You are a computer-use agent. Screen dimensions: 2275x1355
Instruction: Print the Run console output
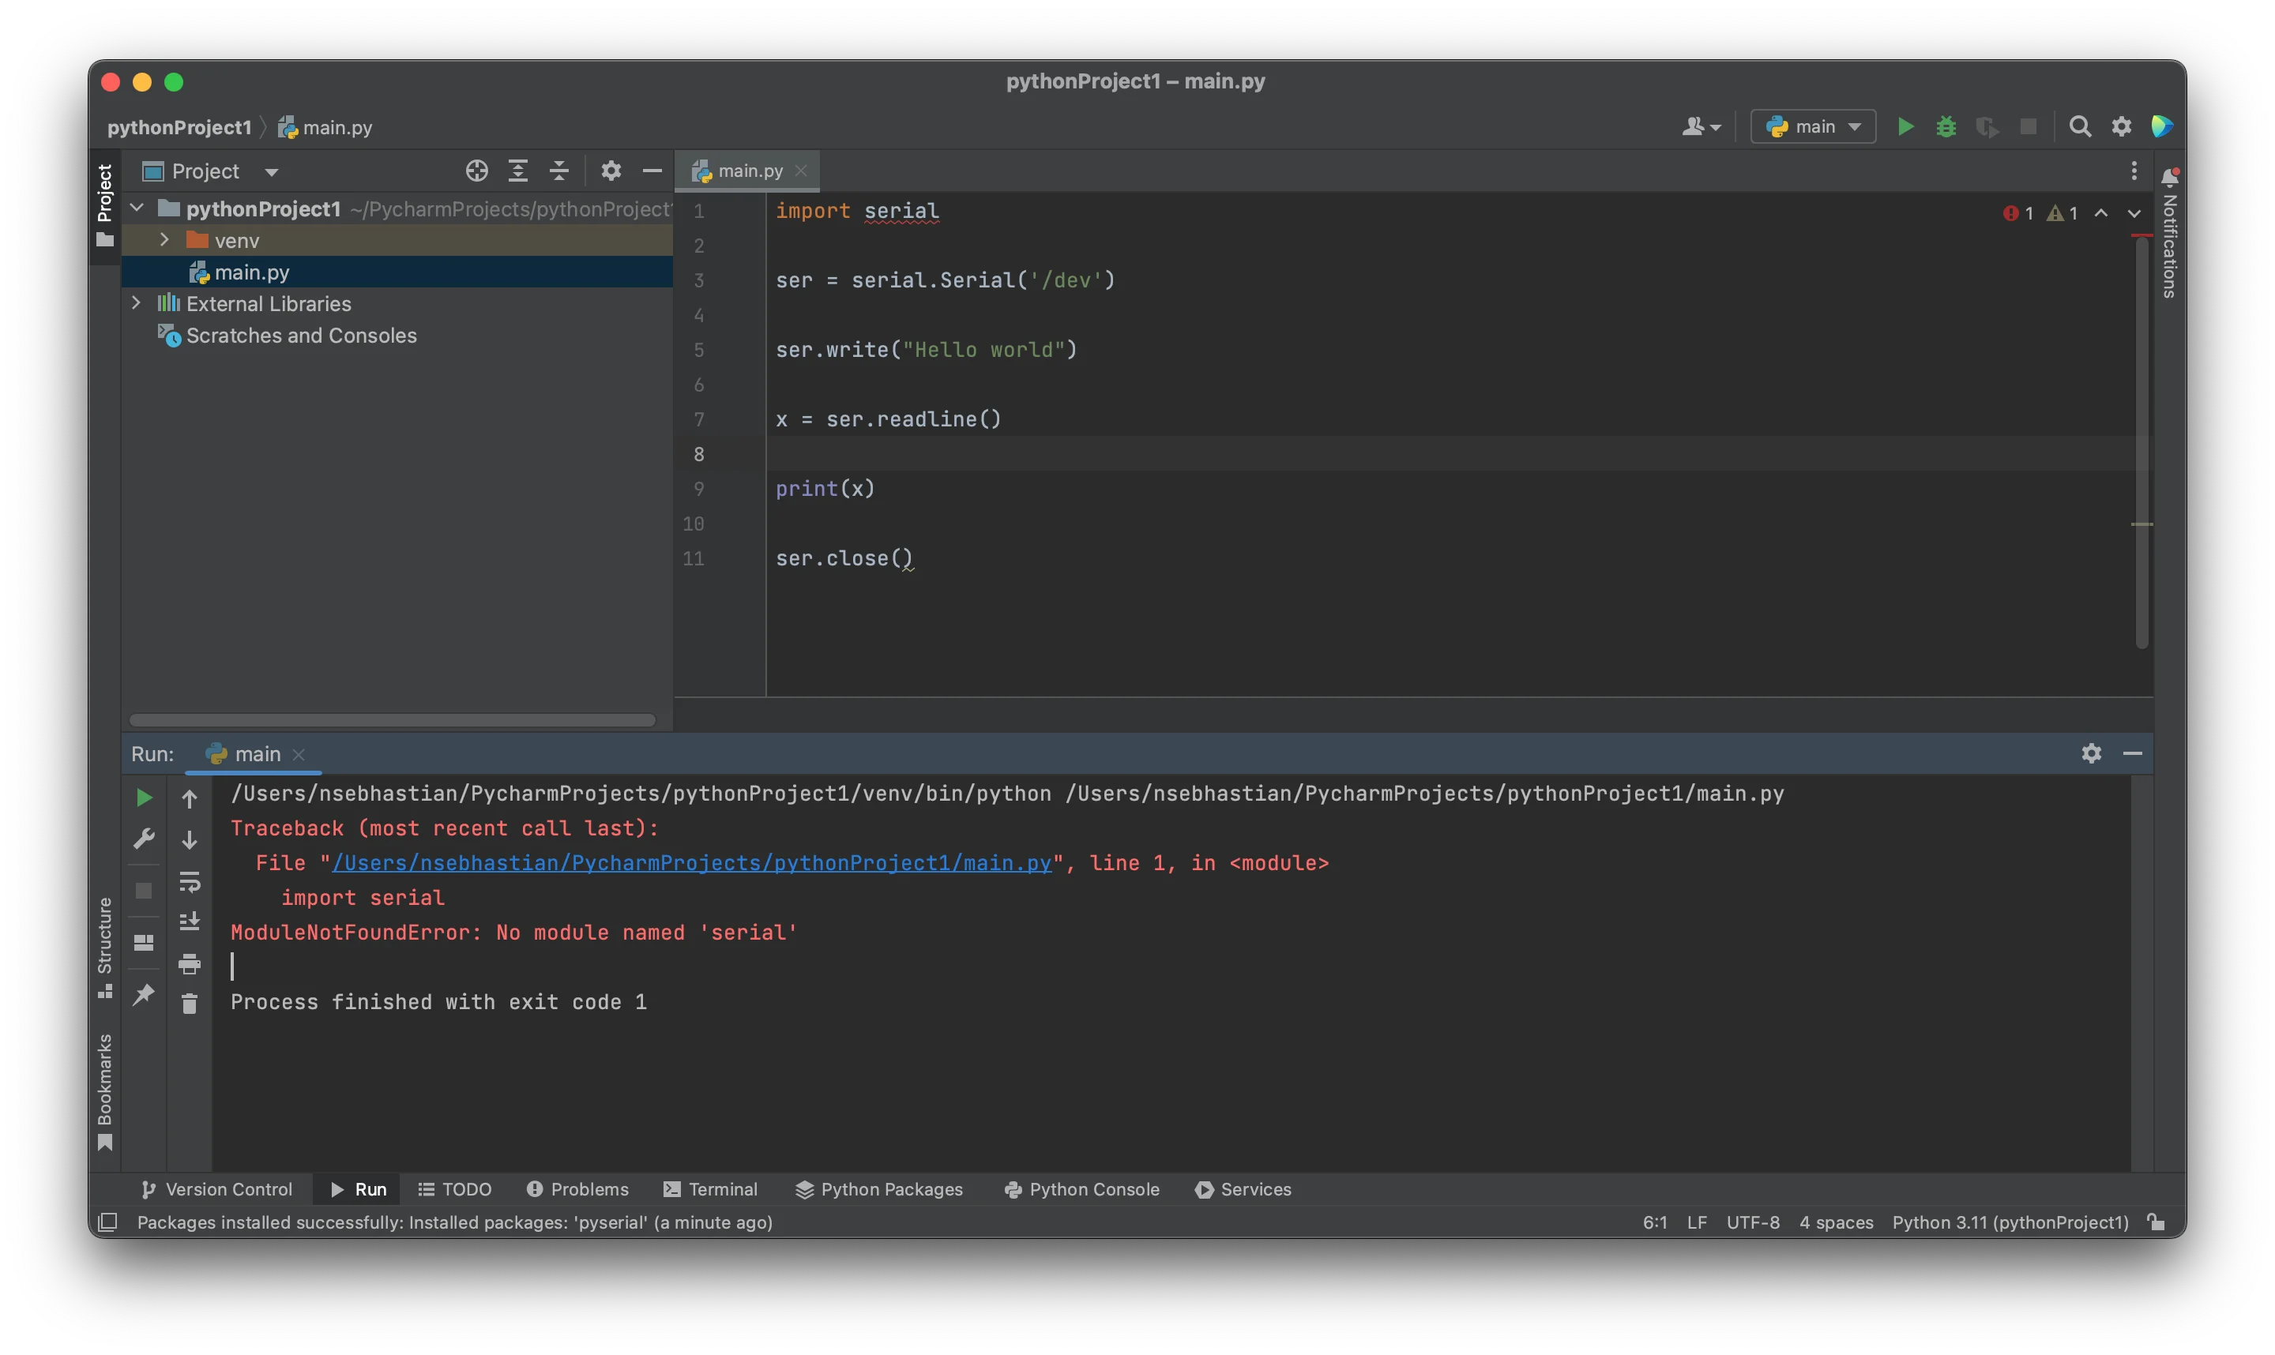(190, 963)
